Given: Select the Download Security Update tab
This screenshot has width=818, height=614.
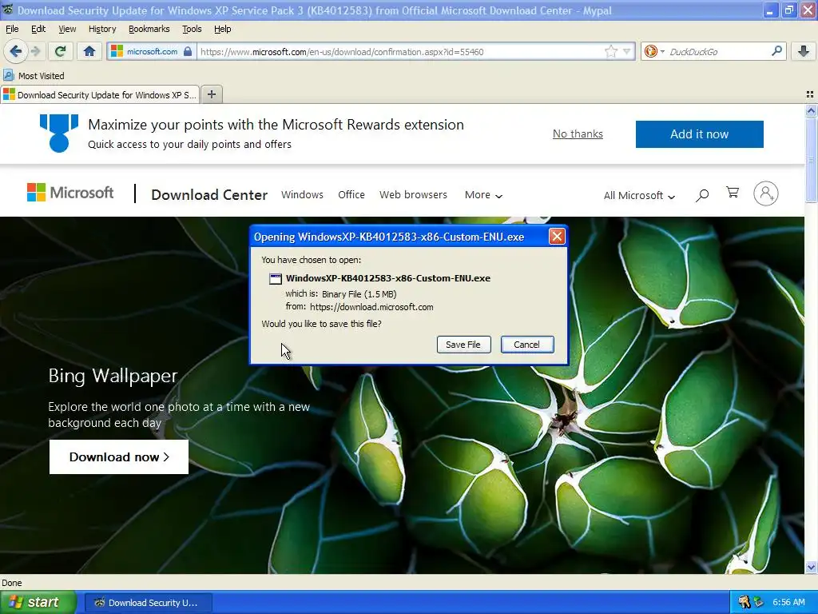Looking at the screenshot, I should coord(100,94).
